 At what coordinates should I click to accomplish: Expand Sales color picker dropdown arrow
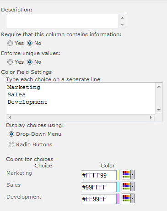pyautogui.click(x=133, y=186)
